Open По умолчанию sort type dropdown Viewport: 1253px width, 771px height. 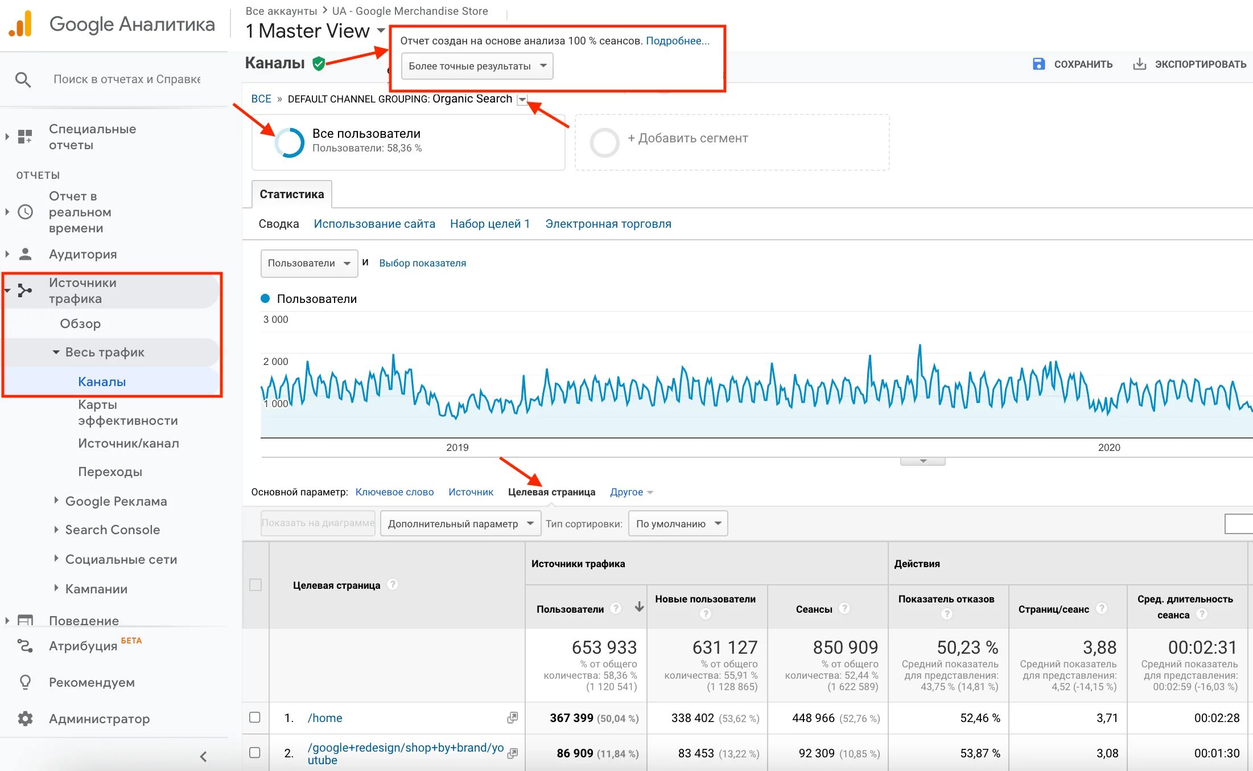(x=678, y=523)
